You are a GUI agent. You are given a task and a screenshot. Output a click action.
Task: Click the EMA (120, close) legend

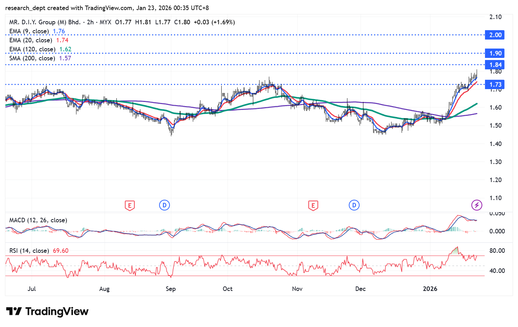coord(32,49)
